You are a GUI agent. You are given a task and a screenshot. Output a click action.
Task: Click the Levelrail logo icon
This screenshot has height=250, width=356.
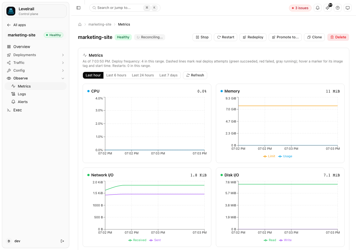pyautogui.click(x=11, y=11)
